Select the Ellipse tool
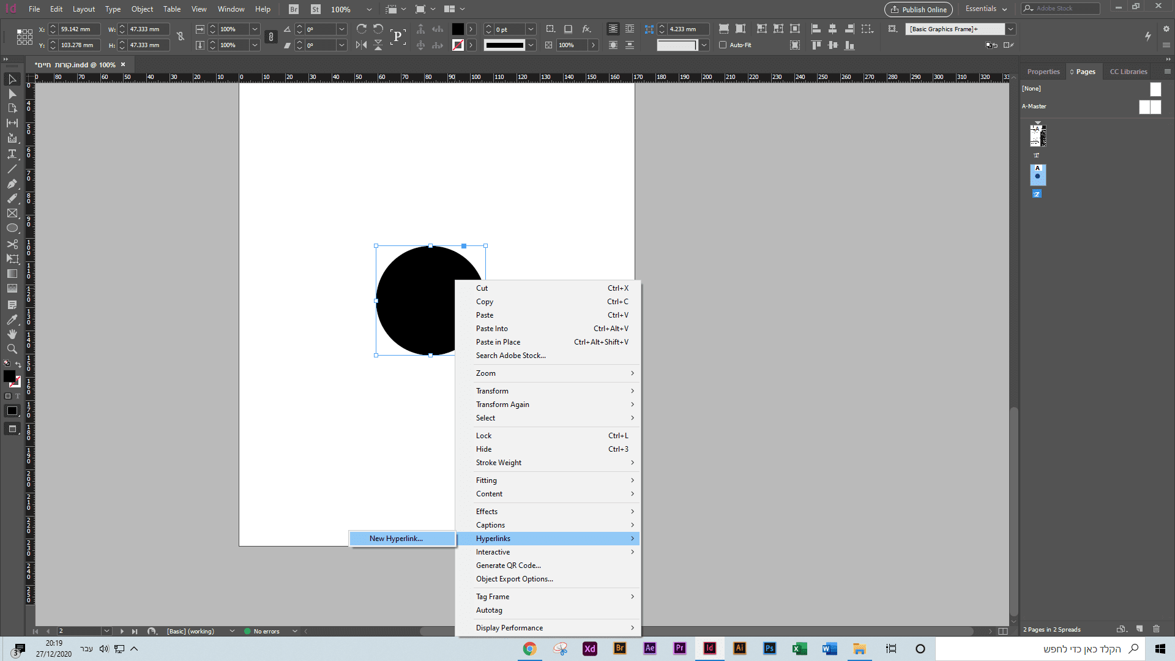This screenshot has width=1175, height=661. [x=12, y=228]
